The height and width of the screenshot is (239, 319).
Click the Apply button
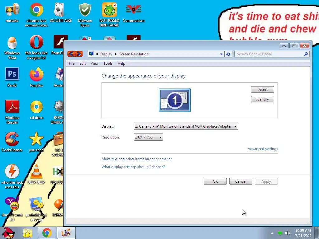tap(266, 181)
